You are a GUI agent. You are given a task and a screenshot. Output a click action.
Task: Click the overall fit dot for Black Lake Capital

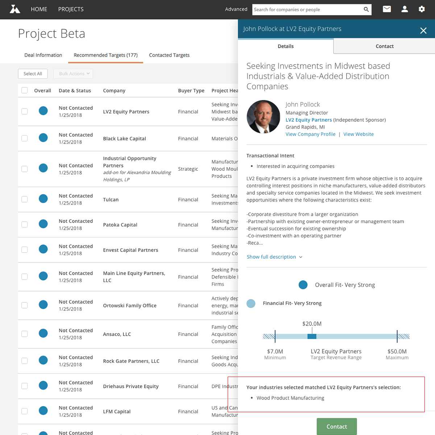(43, 138)
